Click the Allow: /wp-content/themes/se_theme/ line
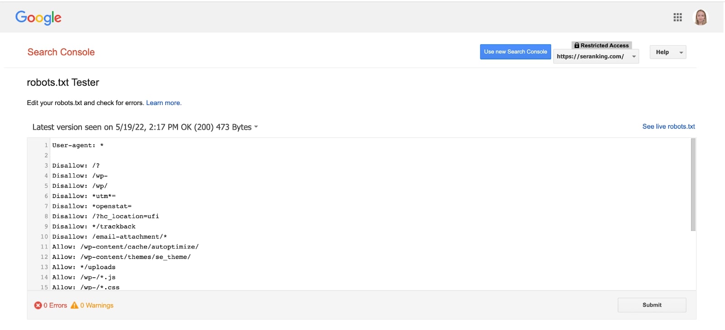Viewport: 725px width, 330px height. pos(121,257)
